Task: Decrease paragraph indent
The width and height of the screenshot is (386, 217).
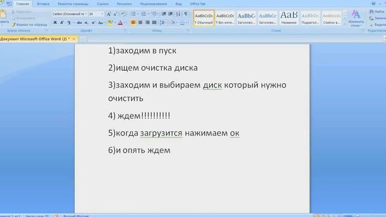Action: [163, 14]
